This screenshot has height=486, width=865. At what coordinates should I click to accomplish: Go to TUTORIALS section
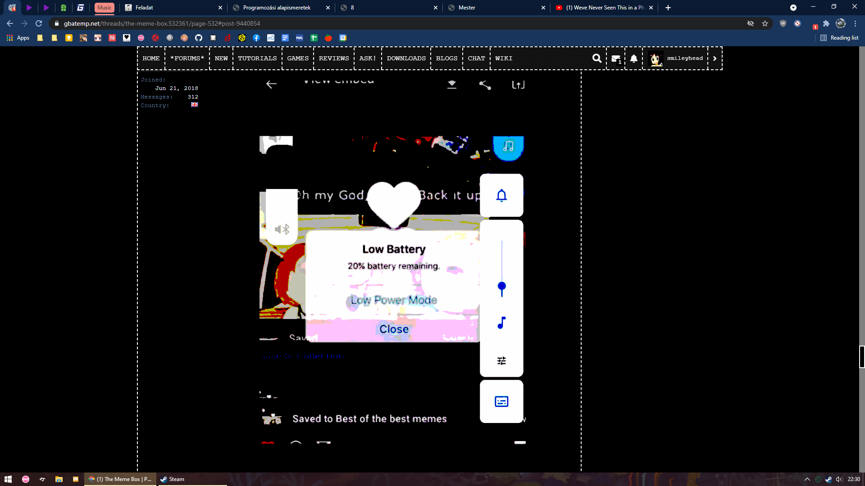[x=257, y=58]
